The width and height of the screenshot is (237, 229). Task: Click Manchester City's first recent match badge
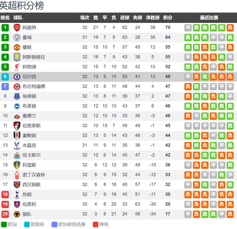tap(188, 37)
